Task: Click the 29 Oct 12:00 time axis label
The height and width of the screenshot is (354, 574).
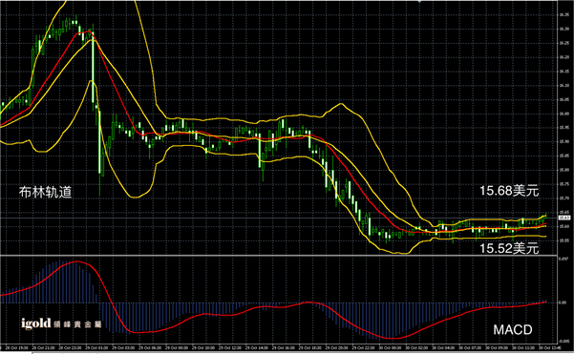Action: [x=229, y=347]
